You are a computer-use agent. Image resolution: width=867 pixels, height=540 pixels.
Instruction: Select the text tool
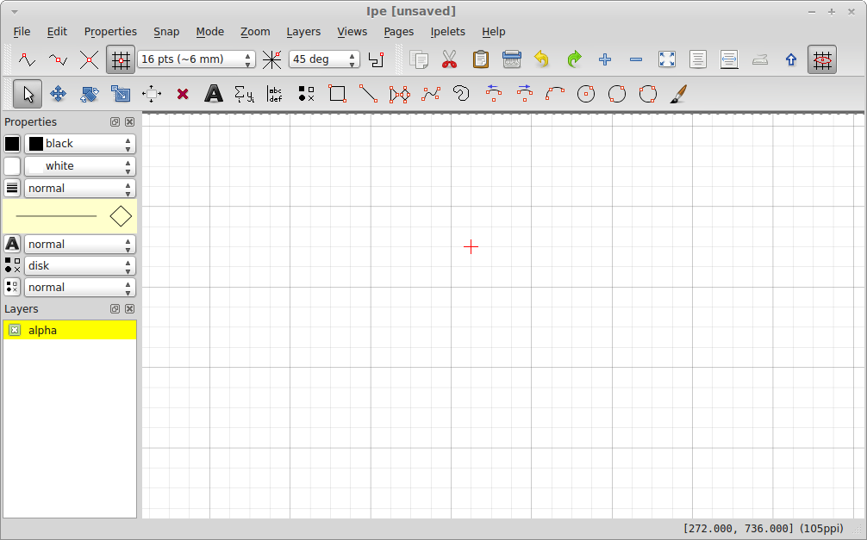tap(214, 93)
